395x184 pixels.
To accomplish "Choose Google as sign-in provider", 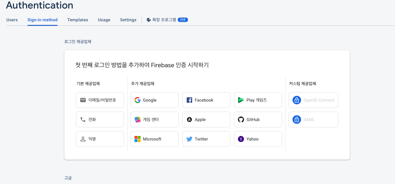I will [x=155, y=100].
